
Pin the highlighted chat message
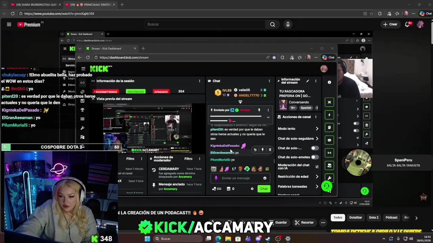[x=263, y=150]
